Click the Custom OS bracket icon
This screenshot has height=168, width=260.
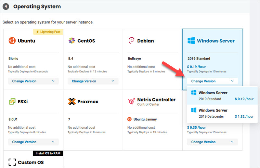click(x=12, y=162)
